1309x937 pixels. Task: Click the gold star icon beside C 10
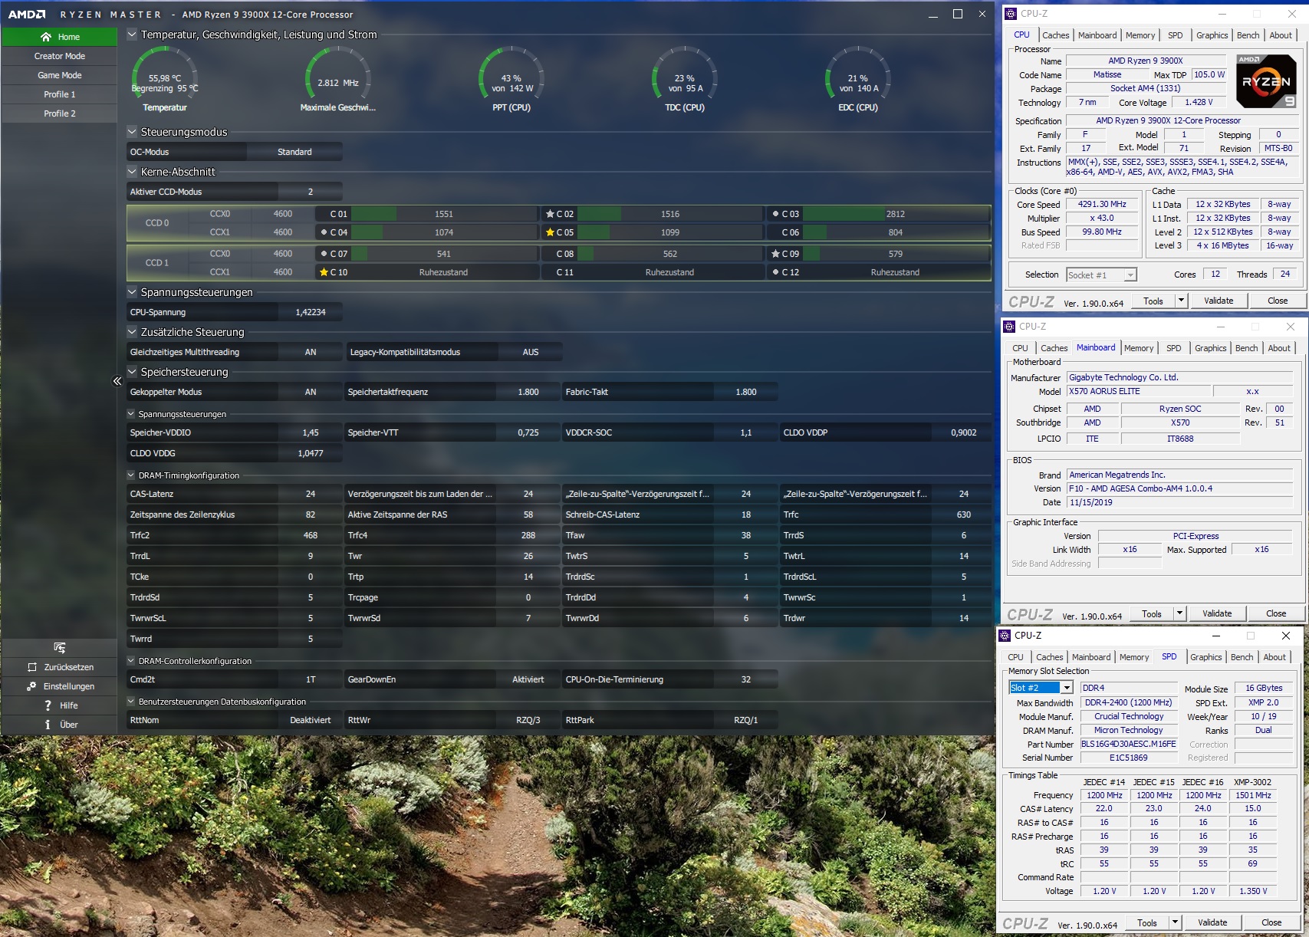[324, 272]
